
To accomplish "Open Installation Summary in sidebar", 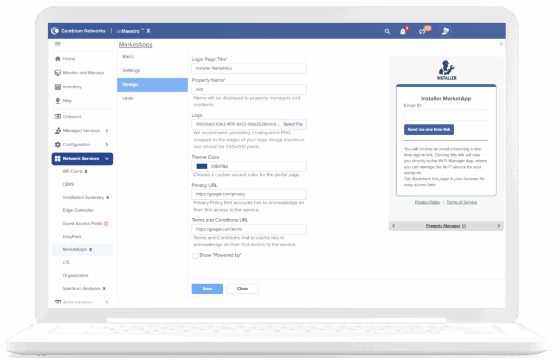I will 82,198.
